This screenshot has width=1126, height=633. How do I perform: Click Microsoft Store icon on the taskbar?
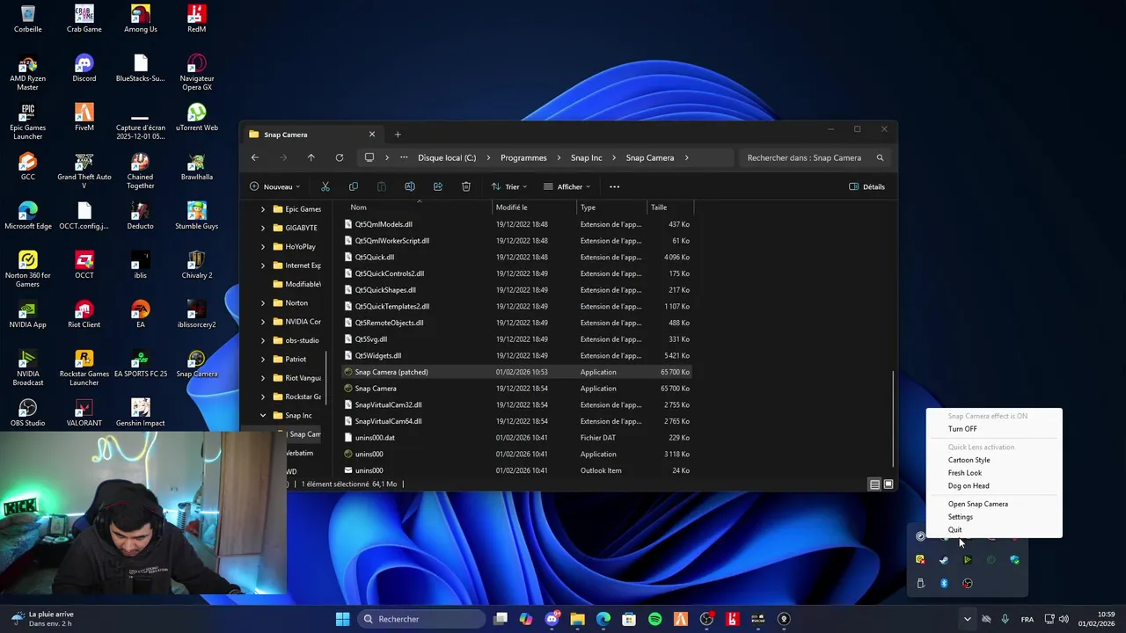pyautogui.click(x=629, y=619)
